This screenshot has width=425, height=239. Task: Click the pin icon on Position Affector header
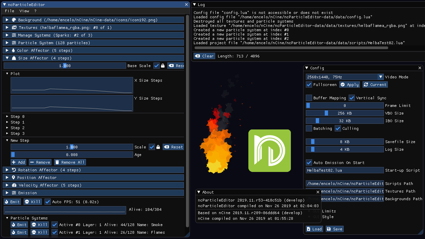tap(13, 178)
